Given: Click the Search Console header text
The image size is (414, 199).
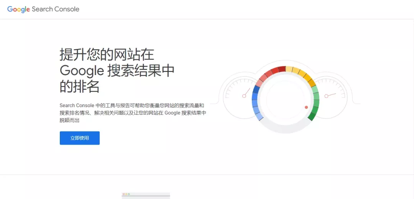Looking at the screenshot, I should tap(56, 9).
